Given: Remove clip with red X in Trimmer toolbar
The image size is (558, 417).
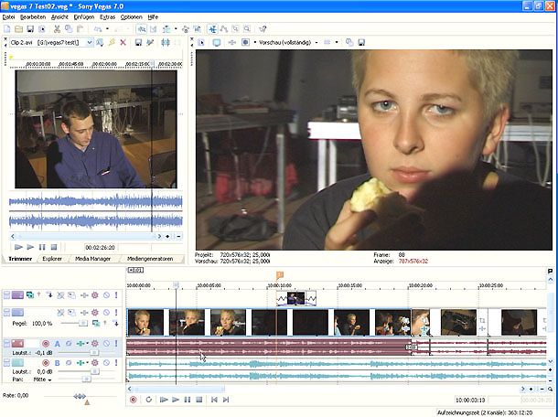Looking at the screenshot, I should 123,42.
